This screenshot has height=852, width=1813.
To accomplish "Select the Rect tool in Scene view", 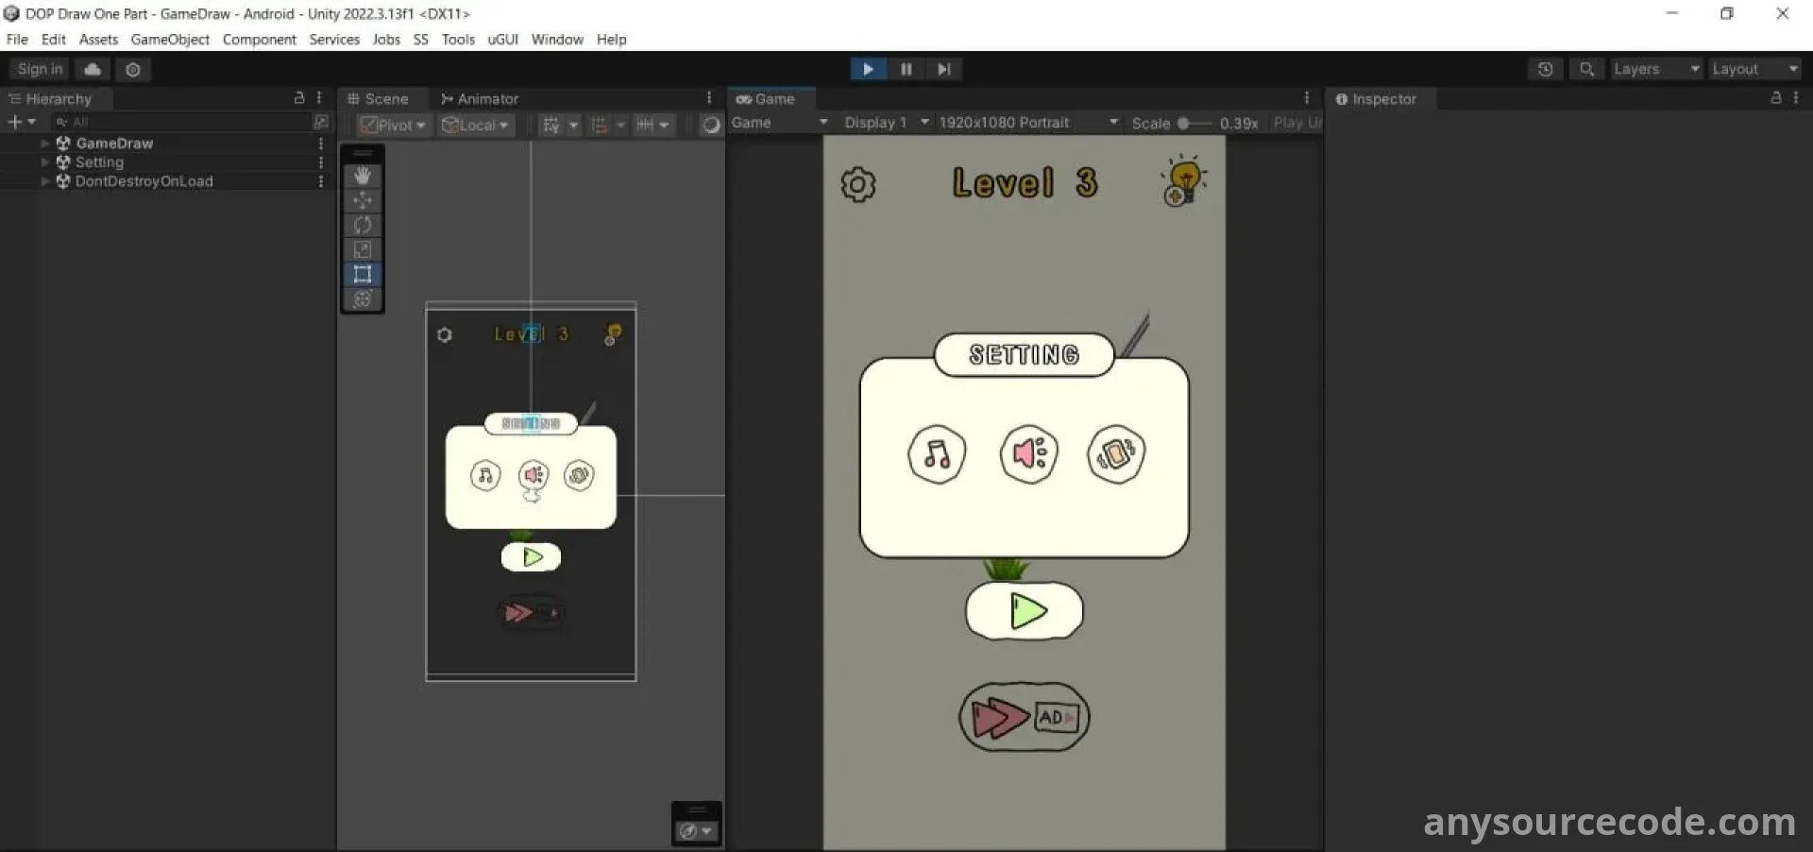I will (363, 274).
